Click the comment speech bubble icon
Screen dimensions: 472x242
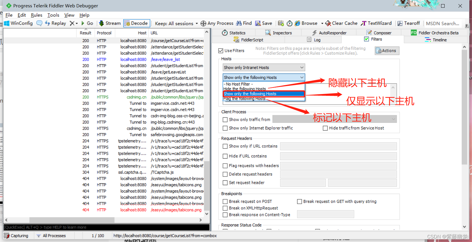click(39, 23)
